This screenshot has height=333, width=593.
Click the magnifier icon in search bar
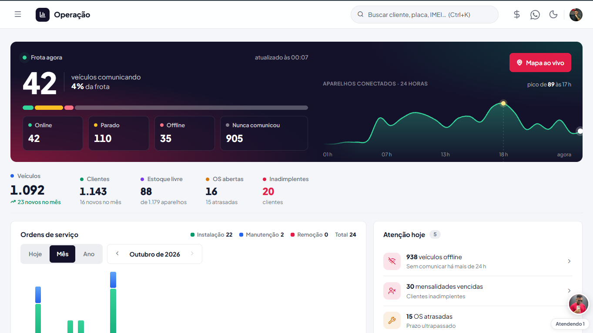(360, 14)
